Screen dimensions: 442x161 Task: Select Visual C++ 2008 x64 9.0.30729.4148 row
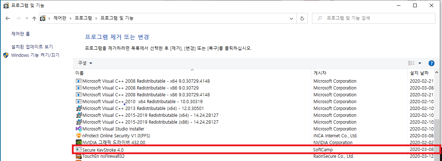point(254,81)
